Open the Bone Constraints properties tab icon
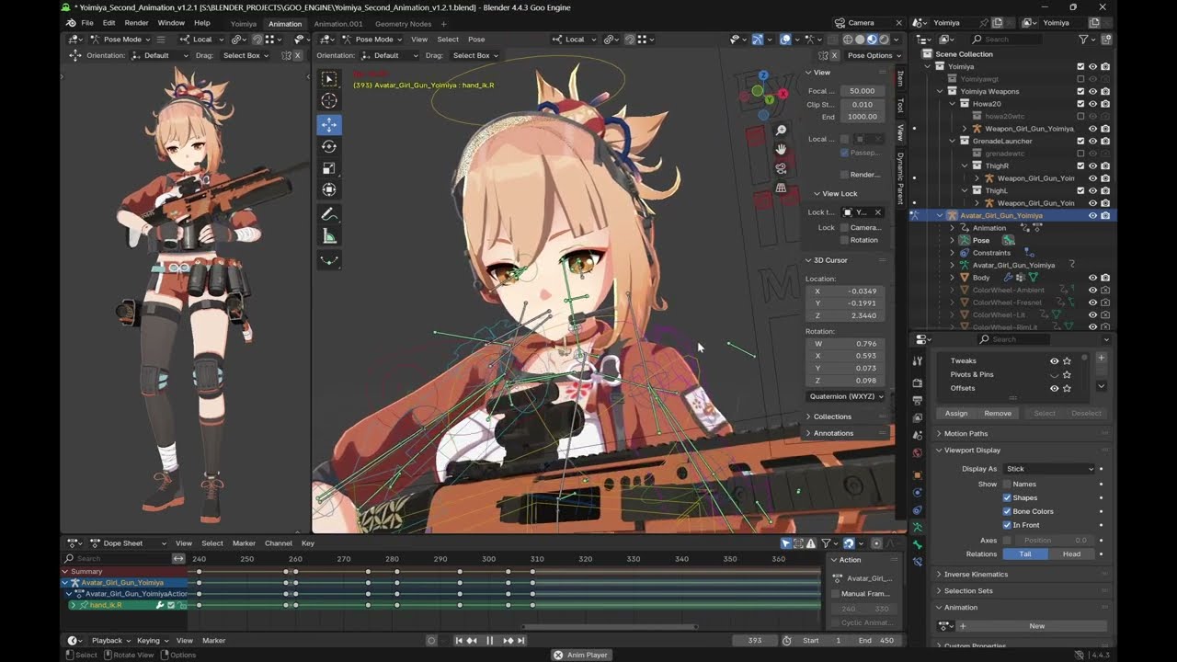1177x662 pixels. pyautogui.click(x=917, y=562)
